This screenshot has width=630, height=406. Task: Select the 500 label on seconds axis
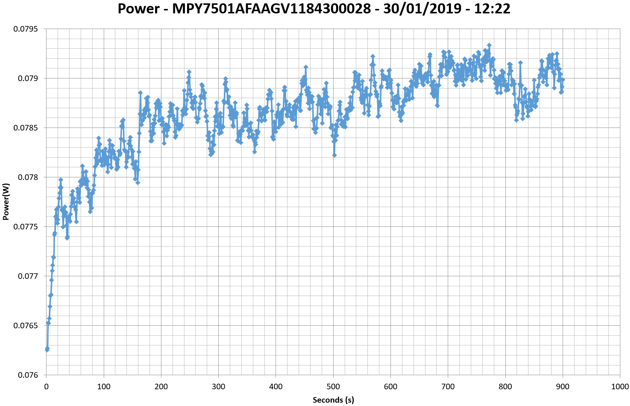pos(333,387)
